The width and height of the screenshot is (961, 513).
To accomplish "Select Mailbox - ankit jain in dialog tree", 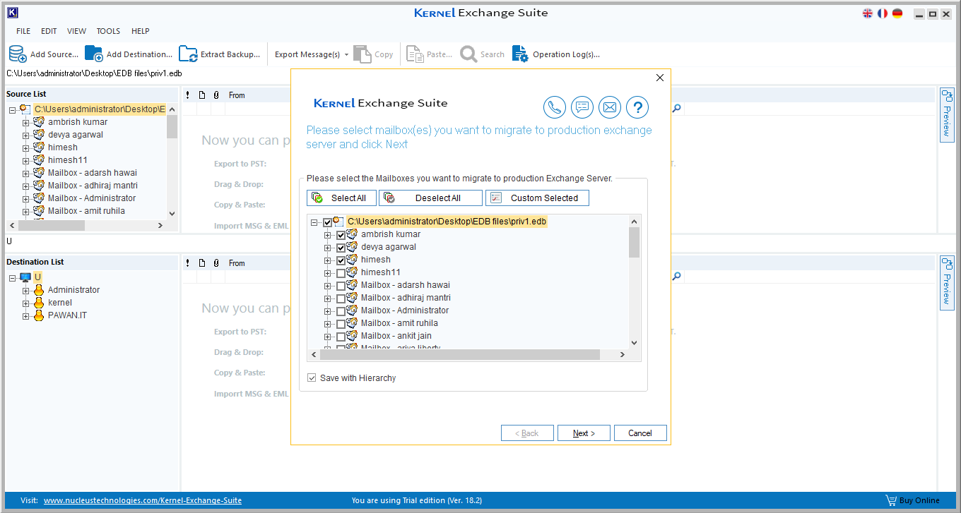I will 396,336.
